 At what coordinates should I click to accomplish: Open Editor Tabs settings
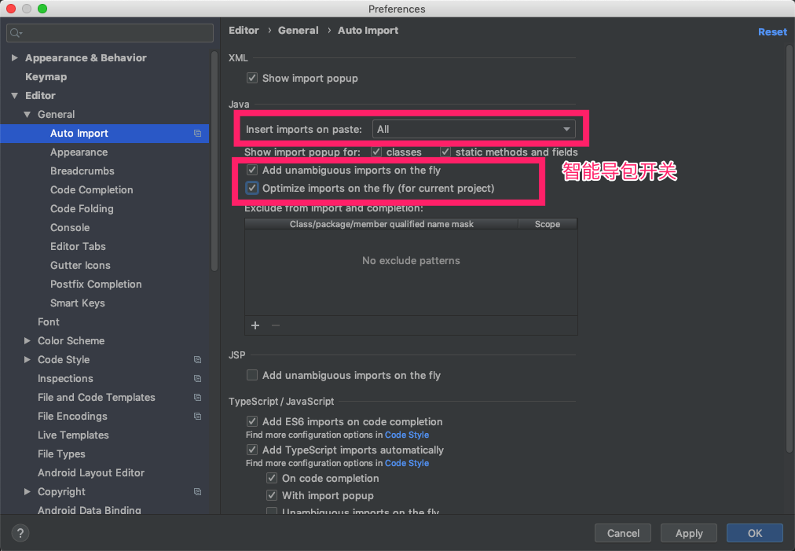coord(78,246)
